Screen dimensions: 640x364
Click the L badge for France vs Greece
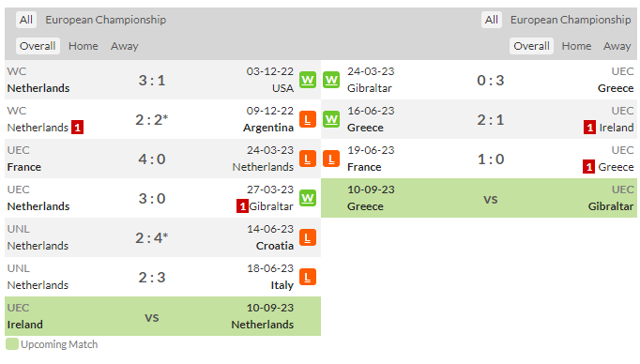[331, 159]
